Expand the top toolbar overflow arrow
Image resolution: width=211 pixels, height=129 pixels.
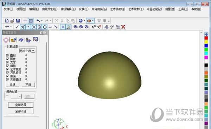click(x=109, y=21)
